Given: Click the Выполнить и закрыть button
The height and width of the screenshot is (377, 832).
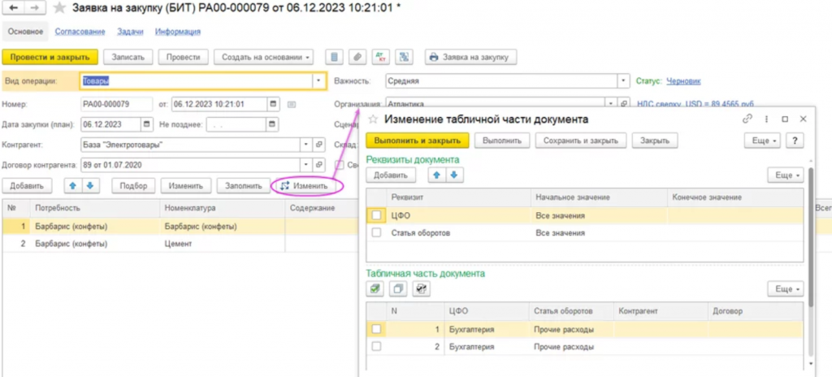Looking at the screenshot, I should click(417, 141).
